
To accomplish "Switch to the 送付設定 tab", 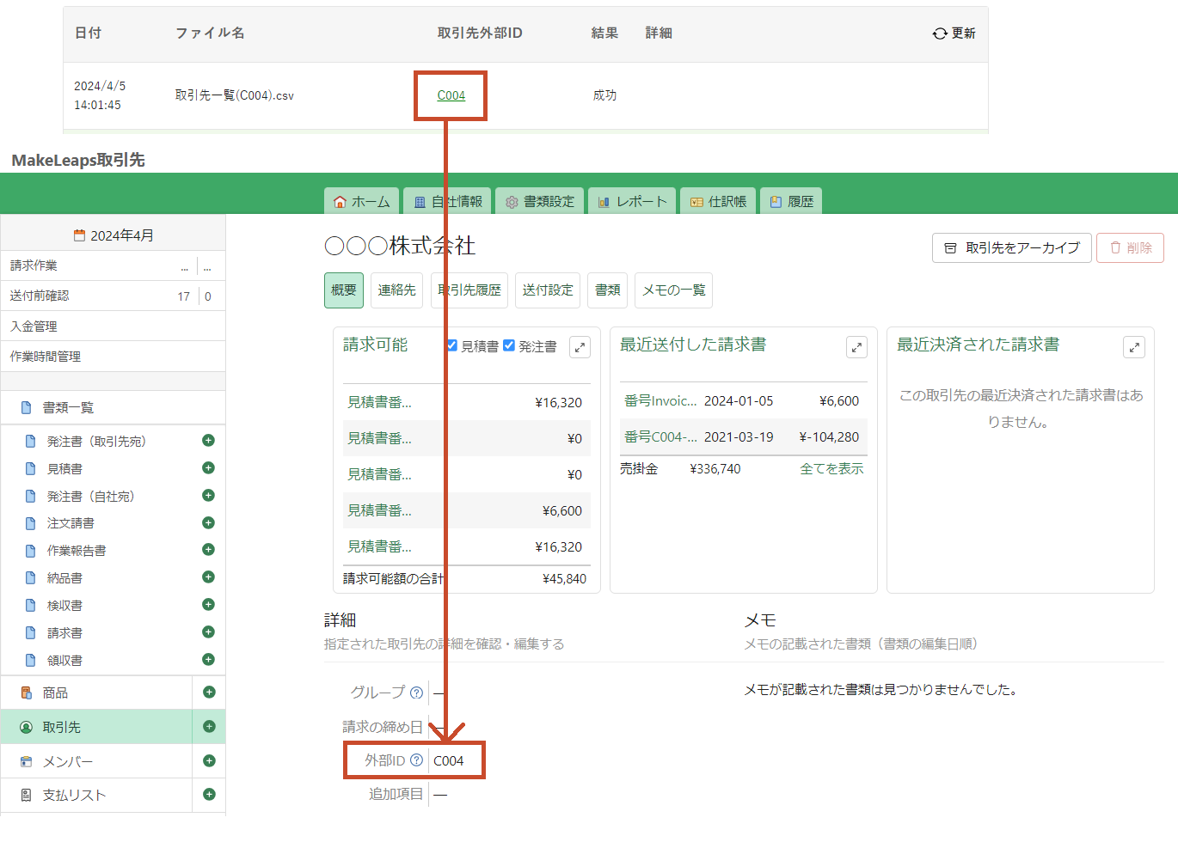I will coord(548,290).
